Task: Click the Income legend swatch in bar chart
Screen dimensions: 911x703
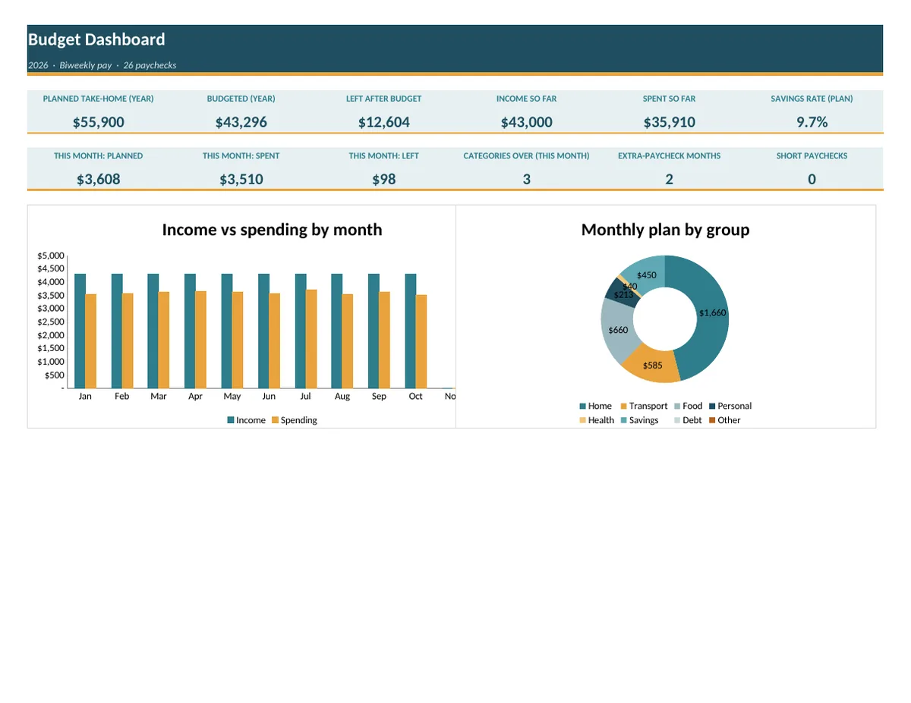Action: pos(231,420)
